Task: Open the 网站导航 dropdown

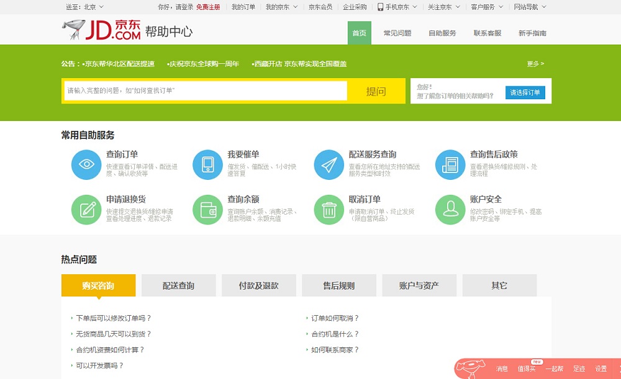Action: 530,7
